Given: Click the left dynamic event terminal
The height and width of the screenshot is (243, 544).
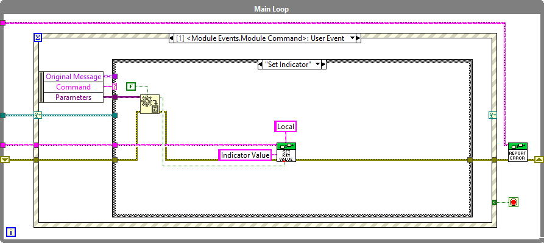Looking at the screenshot, I should [38, 115].
